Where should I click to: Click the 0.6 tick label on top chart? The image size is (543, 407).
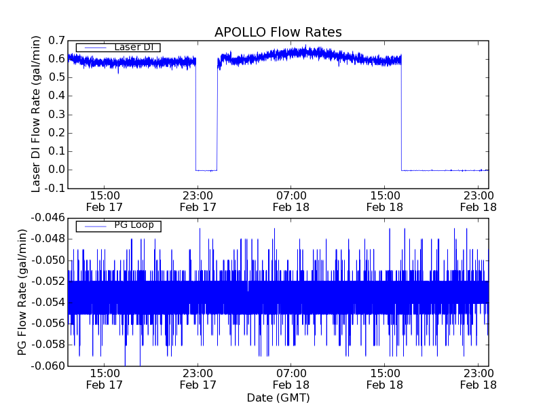56,59
